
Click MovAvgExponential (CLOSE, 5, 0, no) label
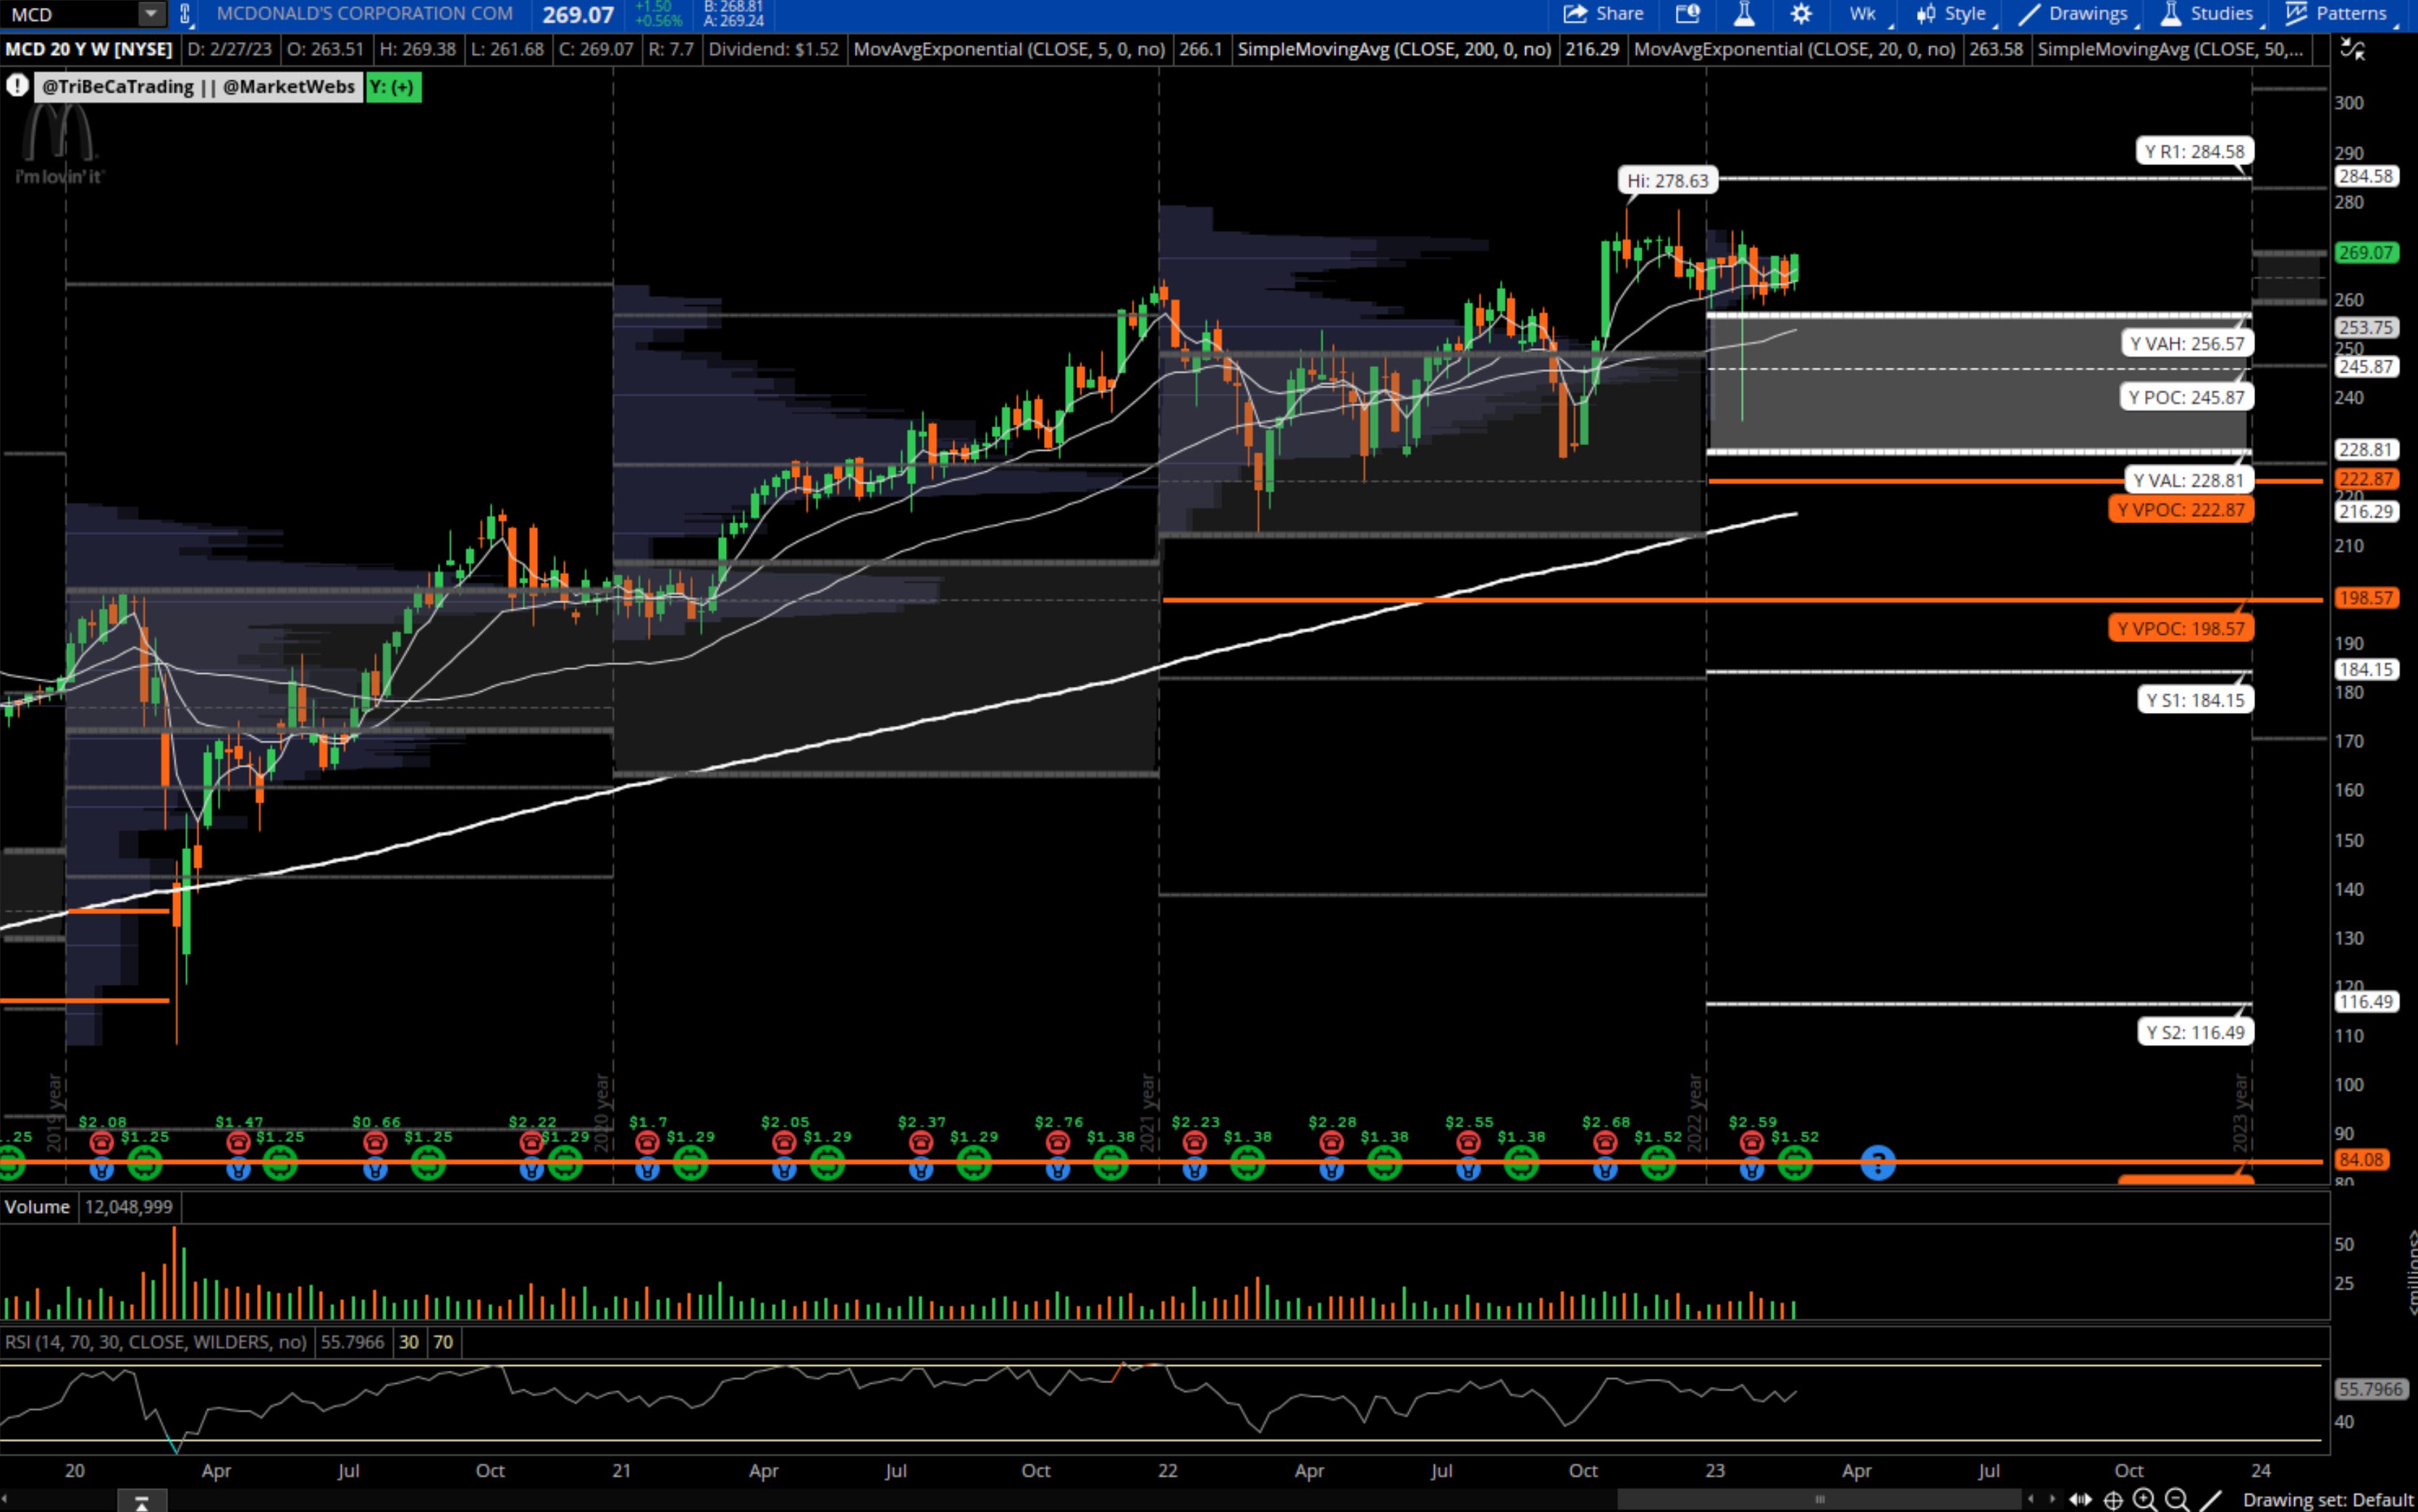coord(1009,49)
